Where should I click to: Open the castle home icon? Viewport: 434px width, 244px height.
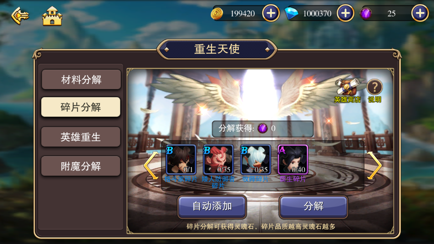click(52, 16)
